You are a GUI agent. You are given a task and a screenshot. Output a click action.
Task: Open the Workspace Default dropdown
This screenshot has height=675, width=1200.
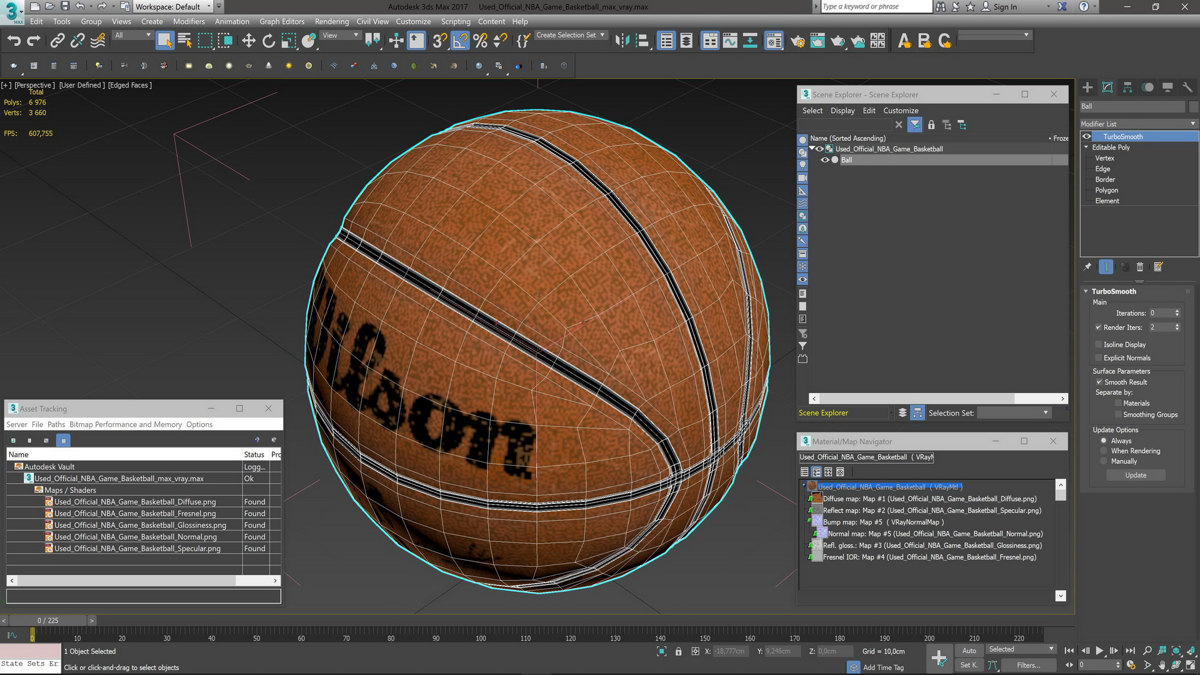pos(174,7)
